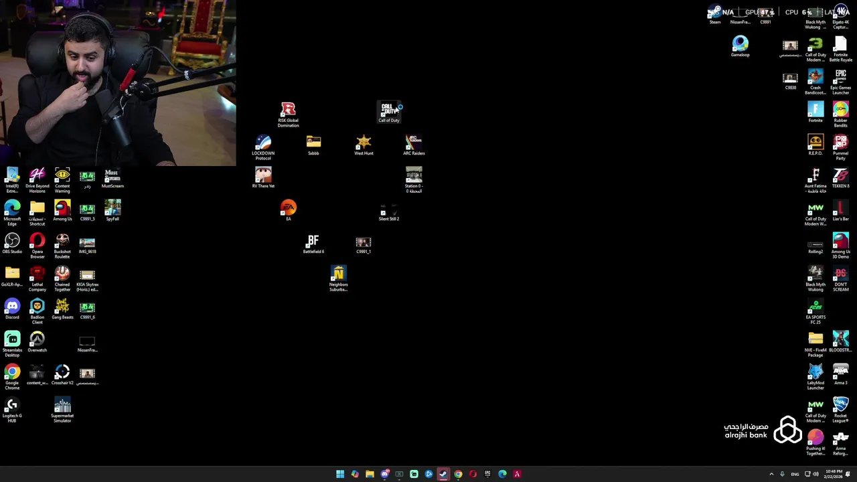Open the LabyMod Launcher shortcut

(x=815, y=378)
